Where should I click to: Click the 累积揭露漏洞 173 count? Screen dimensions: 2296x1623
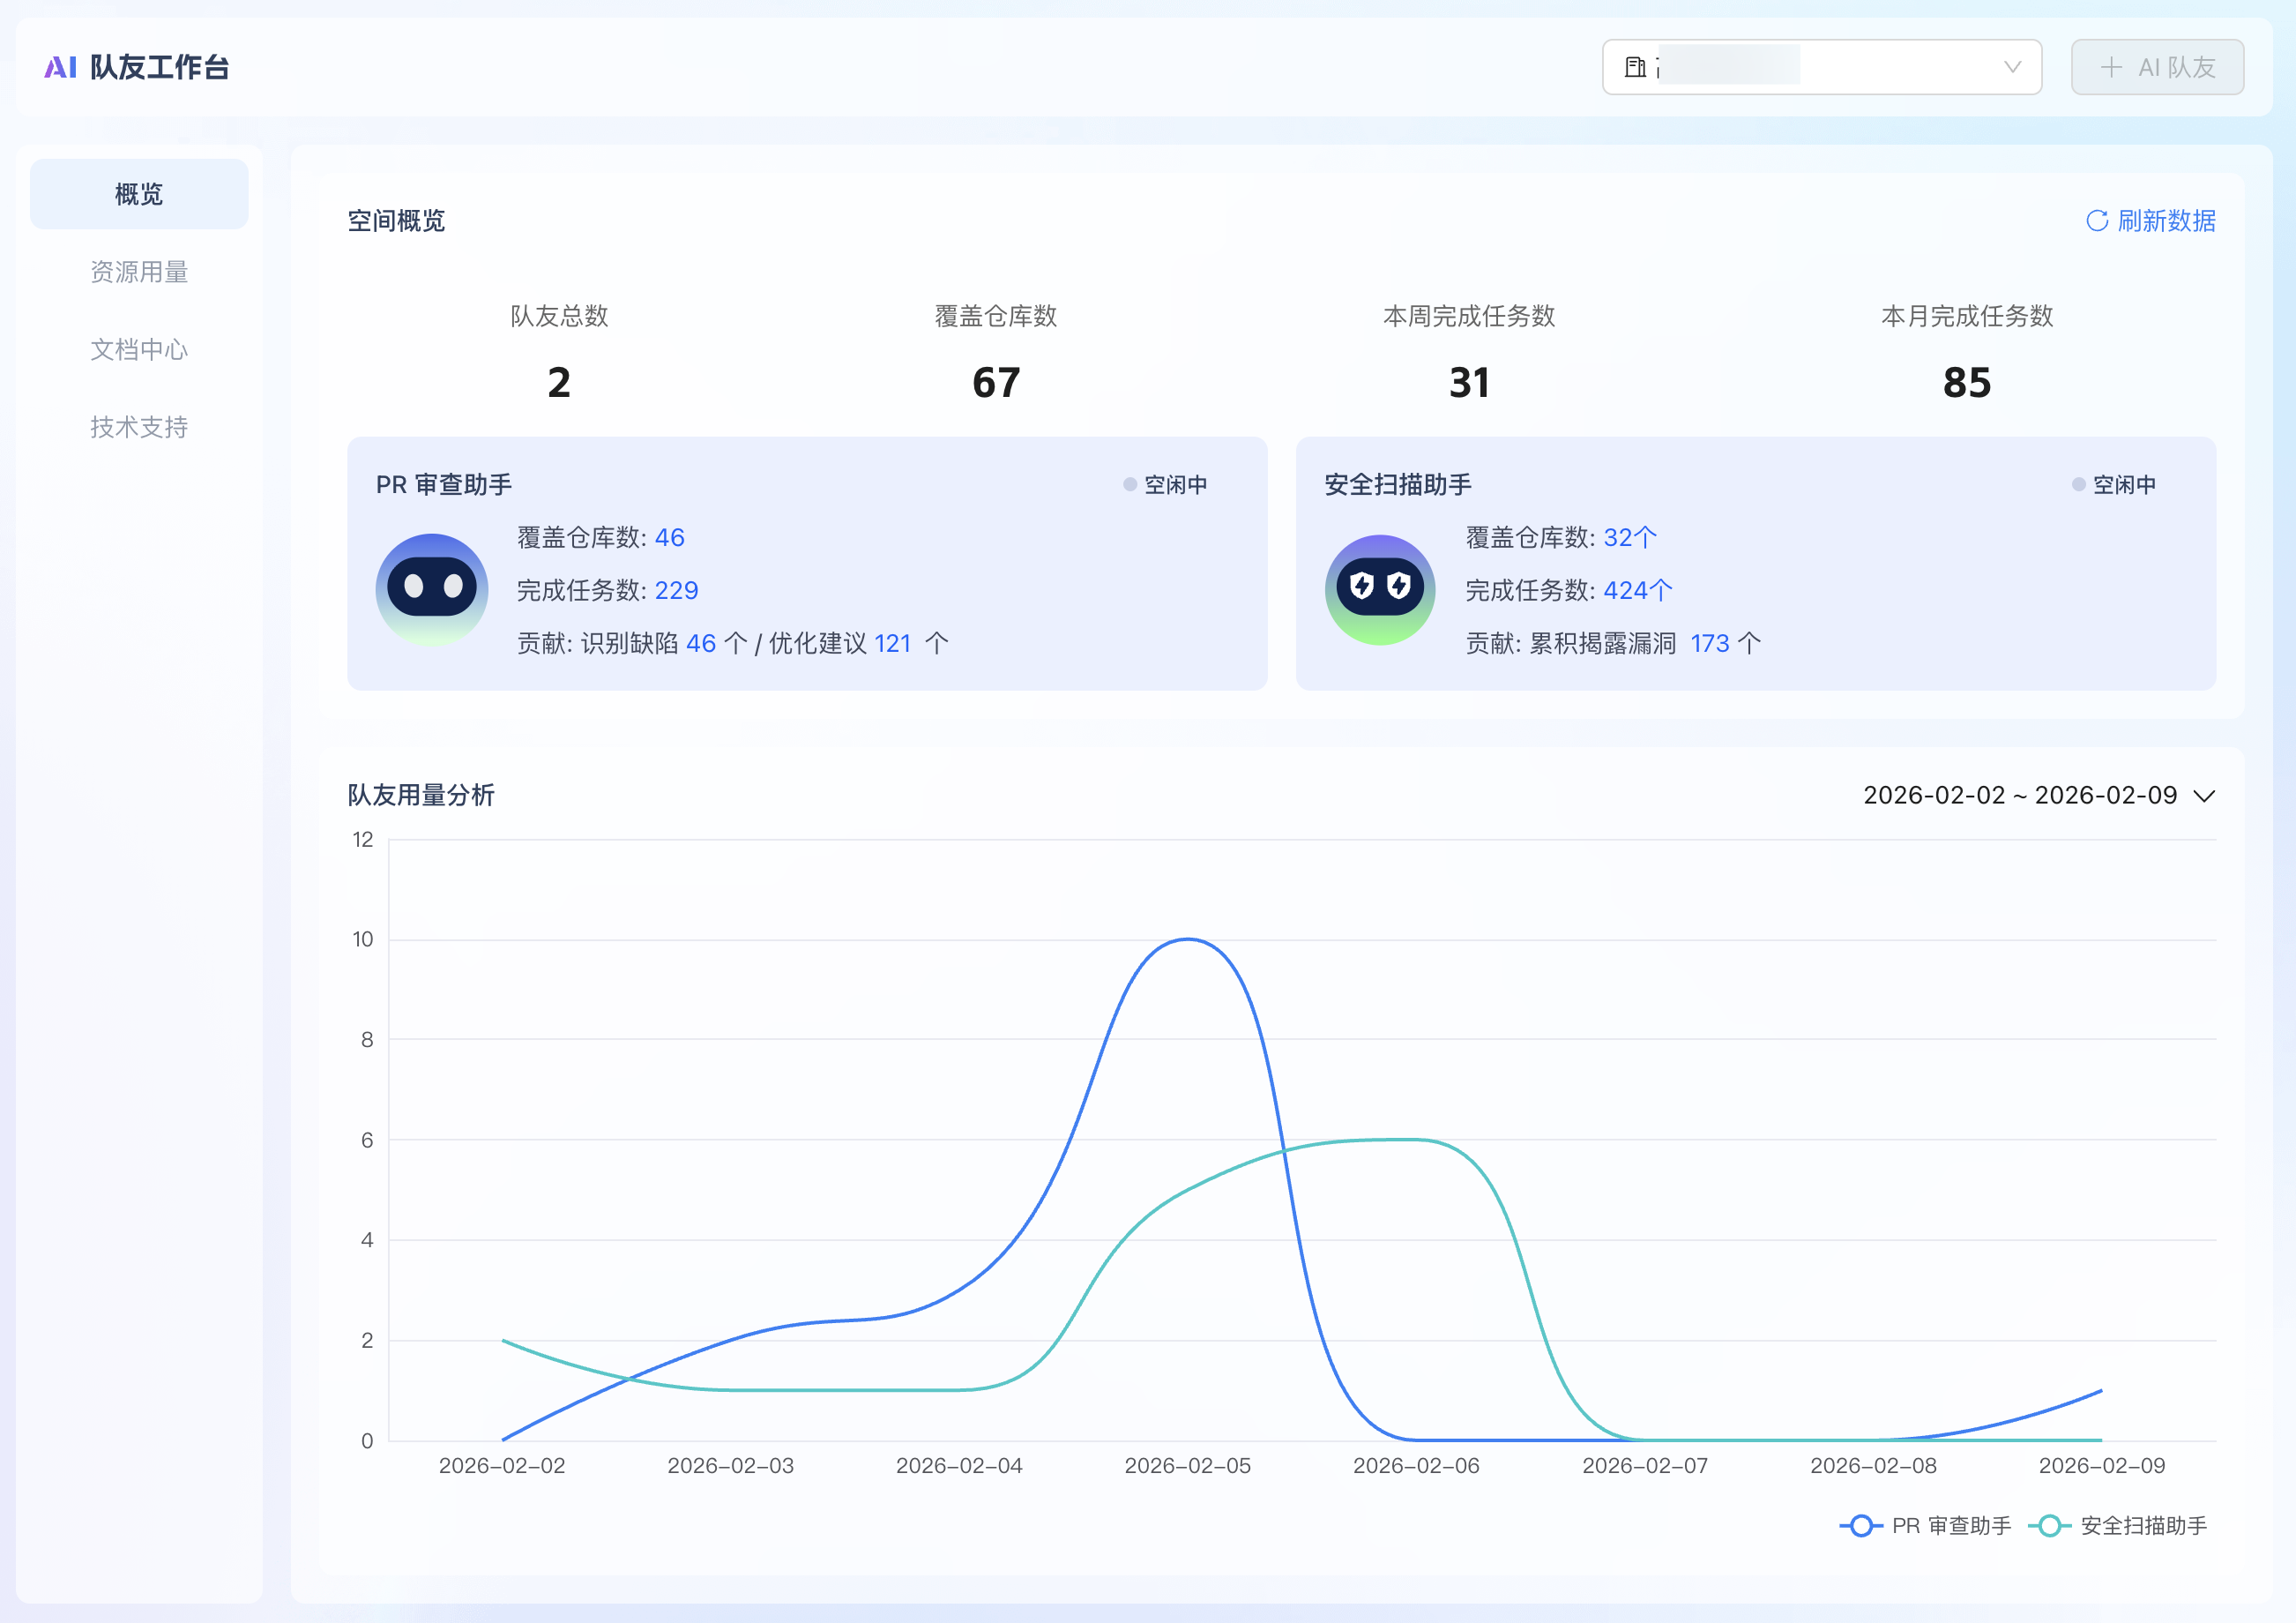coord(1710,643)
